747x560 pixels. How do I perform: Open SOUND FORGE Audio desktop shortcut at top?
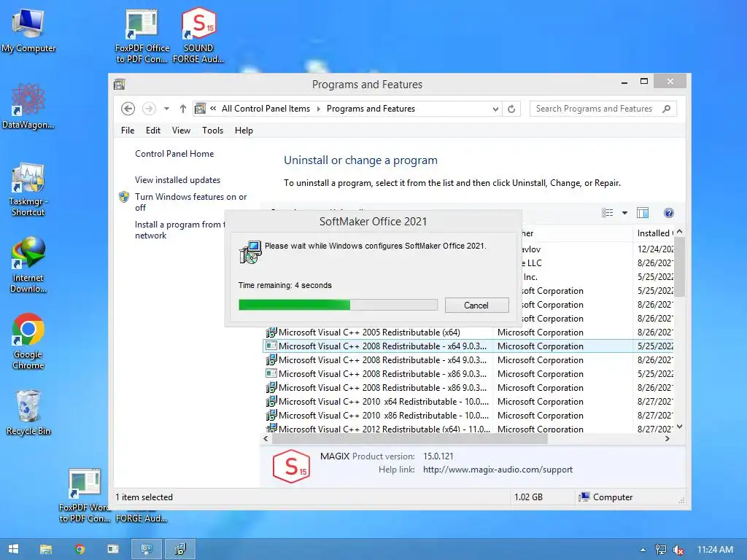198,36
